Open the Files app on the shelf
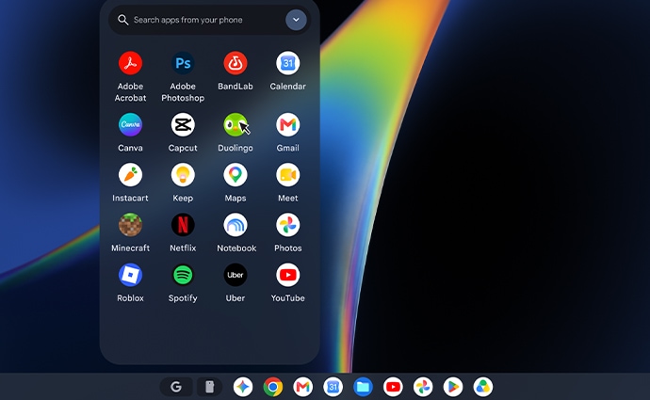 click(x=363, y=387)
